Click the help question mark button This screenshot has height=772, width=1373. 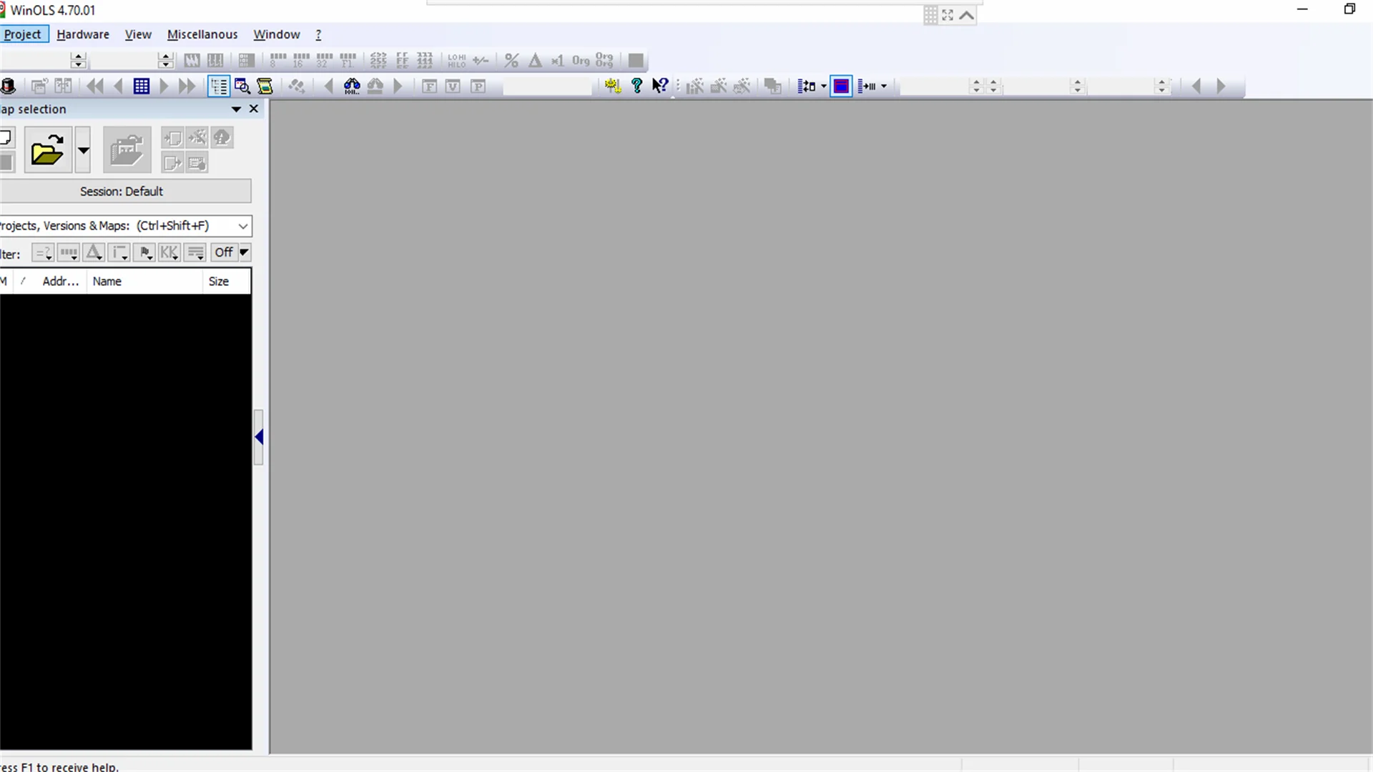636,86
